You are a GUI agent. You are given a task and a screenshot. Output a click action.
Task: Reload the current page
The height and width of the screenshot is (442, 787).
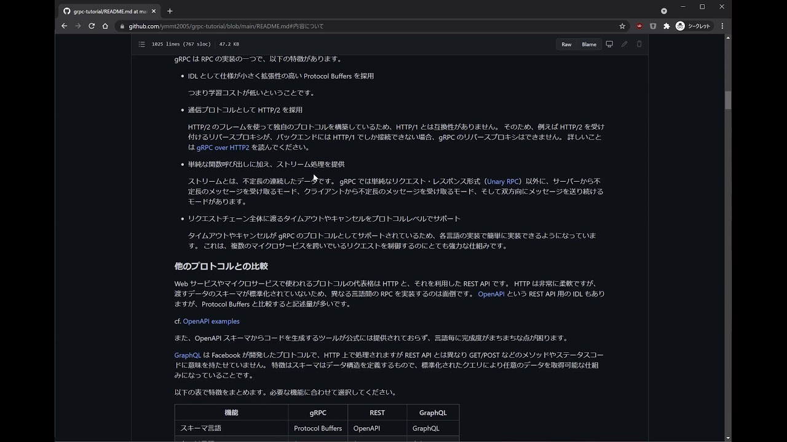(92, 26)
